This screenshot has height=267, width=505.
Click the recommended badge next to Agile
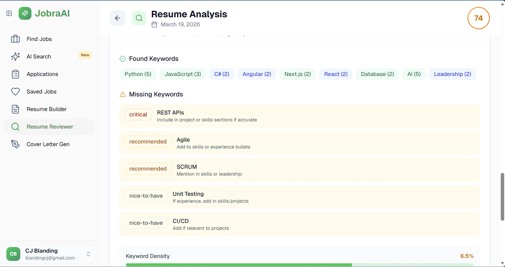pos(148,142)
